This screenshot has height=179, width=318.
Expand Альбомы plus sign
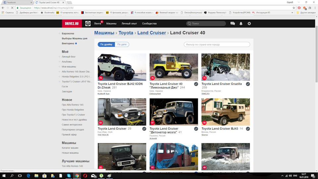coord(59,62)
